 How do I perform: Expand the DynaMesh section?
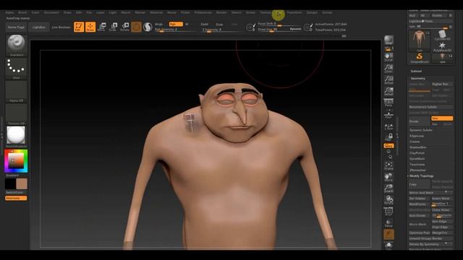coord(417,159)
